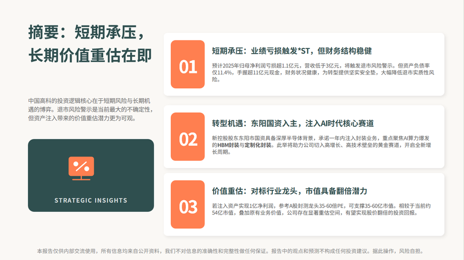Click heading 价值重估：对标行业龙头
The image size is (464, 260).
pos(290,191)
